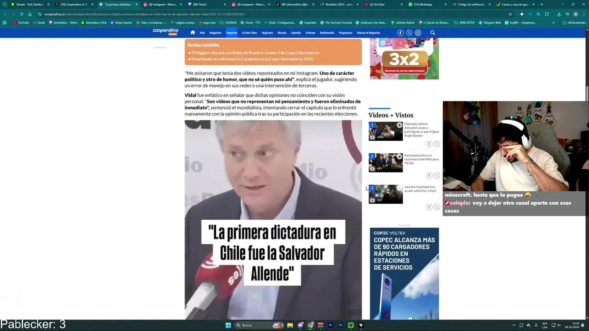The width and height of the screenshot is (589, 331).
Task: Open Copec Voltex cargadores rápidos advertisement
Action: [x=404, y=274]
